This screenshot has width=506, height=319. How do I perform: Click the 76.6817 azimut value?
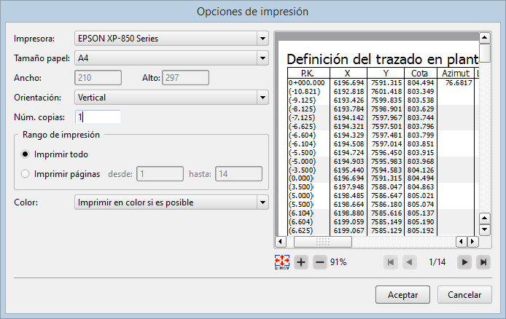coord(459,83)
